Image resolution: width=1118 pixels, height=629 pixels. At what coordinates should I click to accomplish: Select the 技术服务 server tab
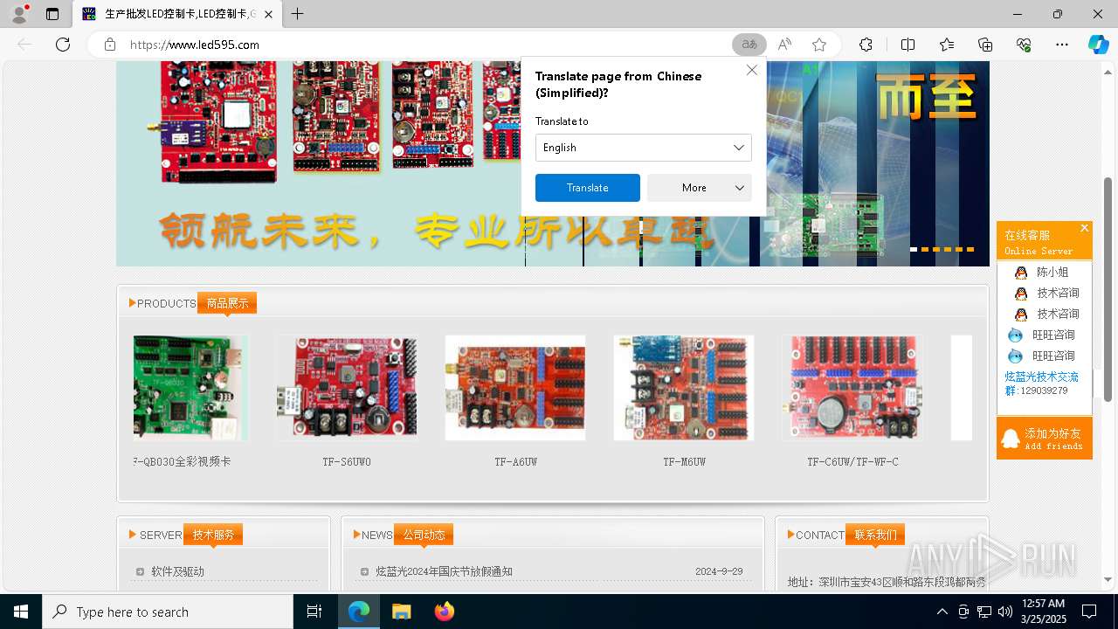pyautogui.click(x=213, y=535)
